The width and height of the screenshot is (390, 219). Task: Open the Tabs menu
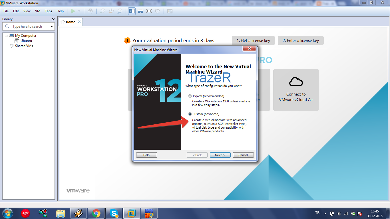point(48,11)
